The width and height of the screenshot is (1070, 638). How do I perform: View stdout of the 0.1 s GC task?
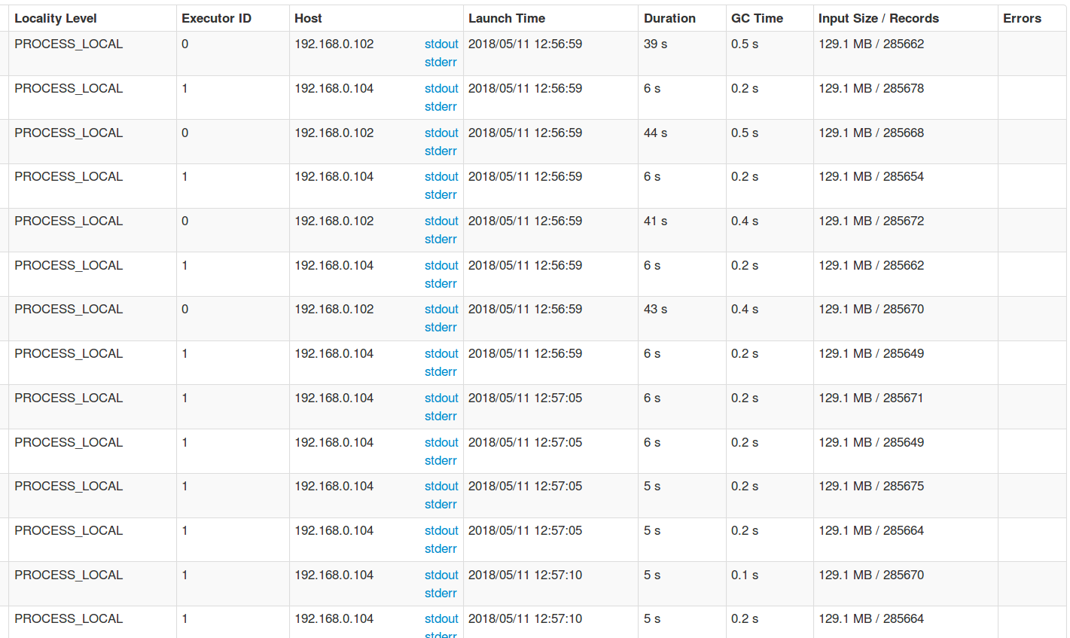click(x=441, y=575)
